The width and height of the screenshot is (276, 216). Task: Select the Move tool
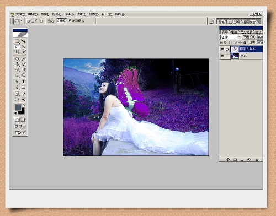point(23,41)
